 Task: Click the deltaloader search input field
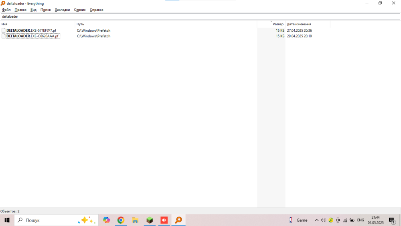200,16
